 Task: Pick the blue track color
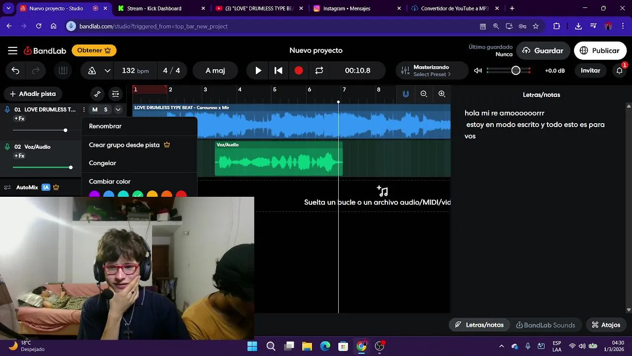coord(109,194)
